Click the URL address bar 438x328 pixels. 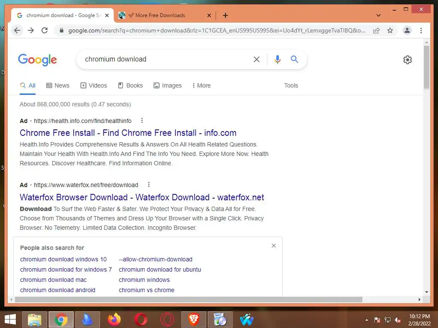217,30
